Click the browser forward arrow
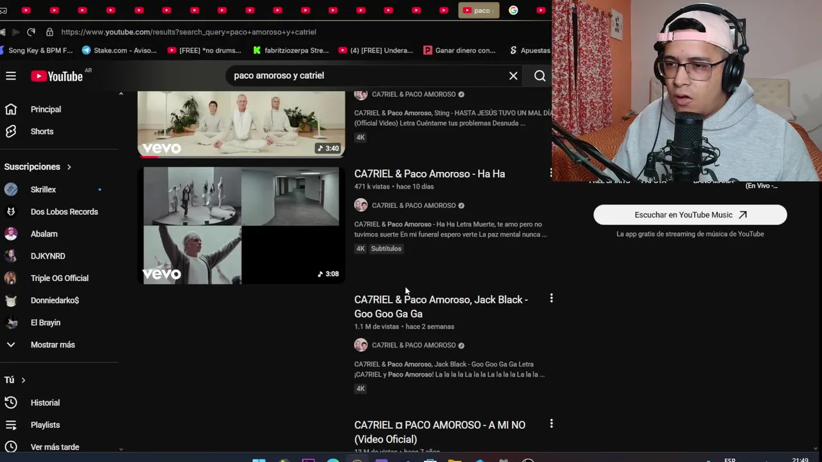822x462 pixels. pos(15,31)
